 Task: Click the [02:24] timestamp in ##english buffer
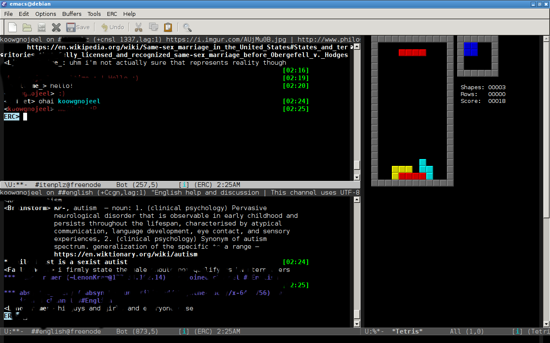click(296, 262)
